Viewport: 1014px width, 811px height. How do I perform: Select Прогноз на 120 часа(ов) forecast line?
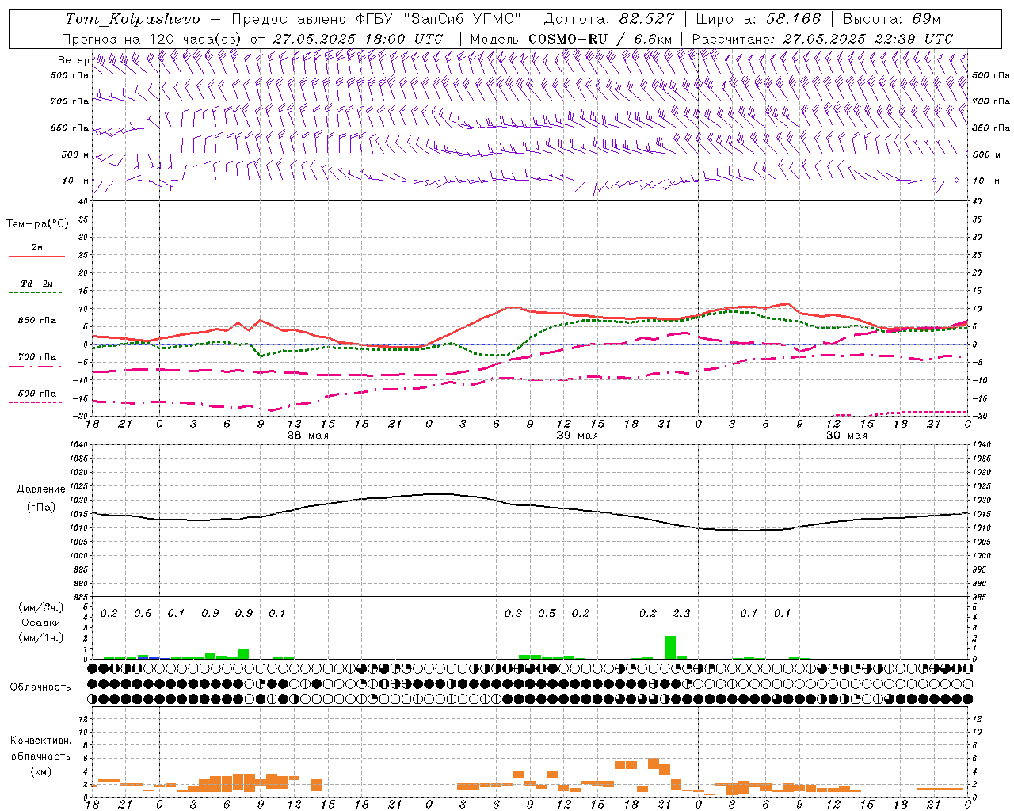252,39
